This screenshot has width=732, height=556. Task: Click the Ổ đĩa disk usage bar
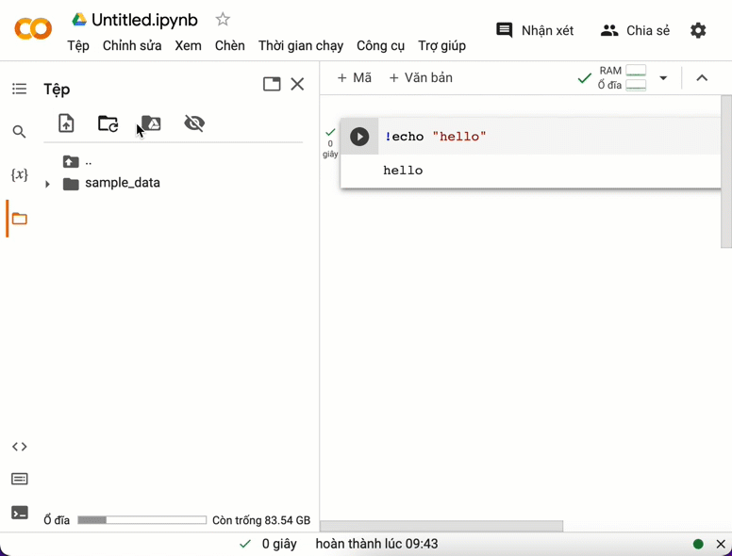click(x=141, y=520)
